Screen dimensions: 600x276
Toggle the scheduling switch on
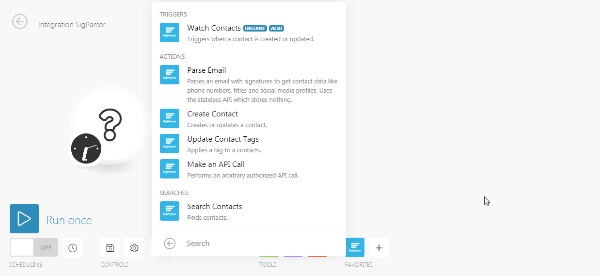point(33,247)
